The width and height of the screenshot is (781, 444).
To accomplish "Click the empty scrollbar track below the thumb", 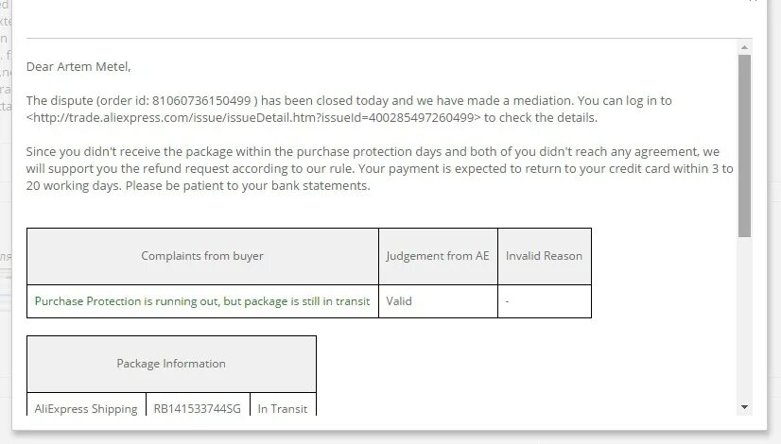I will [744, 318].
